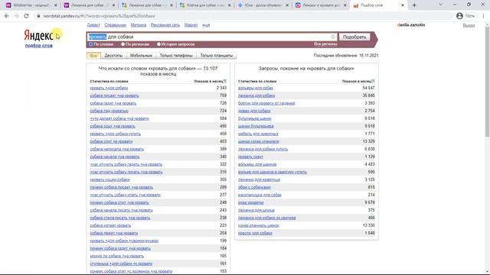The width and height of the screenshot is (490, 275).
Task: Click help icon beside left 'Показов в месяц'
Action: click(x=224, y=81)
